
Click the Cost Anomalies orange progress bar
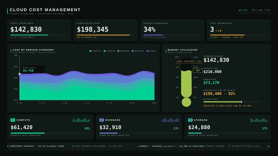tap(227, 35)
